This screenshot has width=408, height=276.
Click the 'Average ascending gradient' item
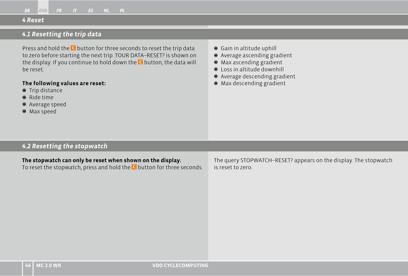pos(256,55)
